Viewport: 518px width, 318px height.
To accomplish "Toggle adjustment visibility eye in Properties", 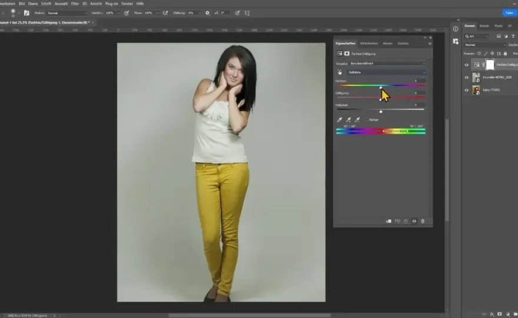I will pyautogui.click(x=414, y=221).
